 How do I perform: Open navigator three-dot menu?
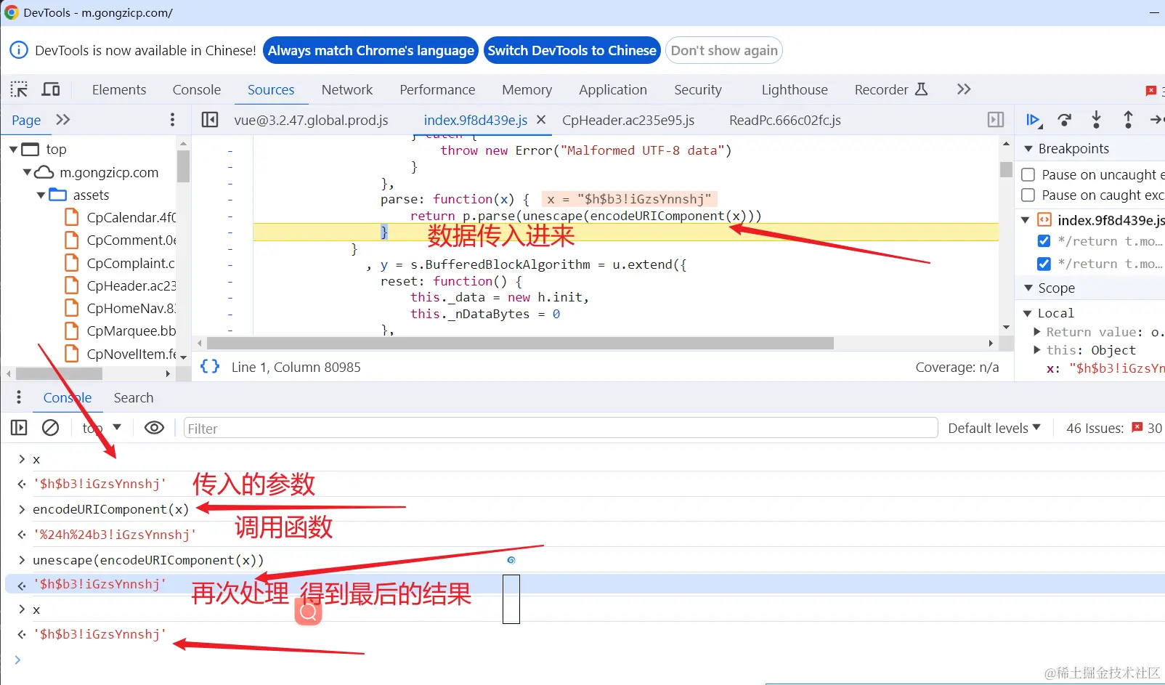point(172,120)
